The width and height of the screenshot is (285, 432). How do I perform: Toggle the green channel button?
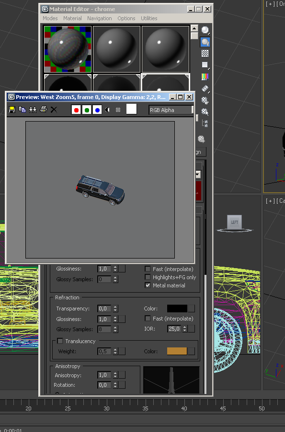(x=87, y=110)
